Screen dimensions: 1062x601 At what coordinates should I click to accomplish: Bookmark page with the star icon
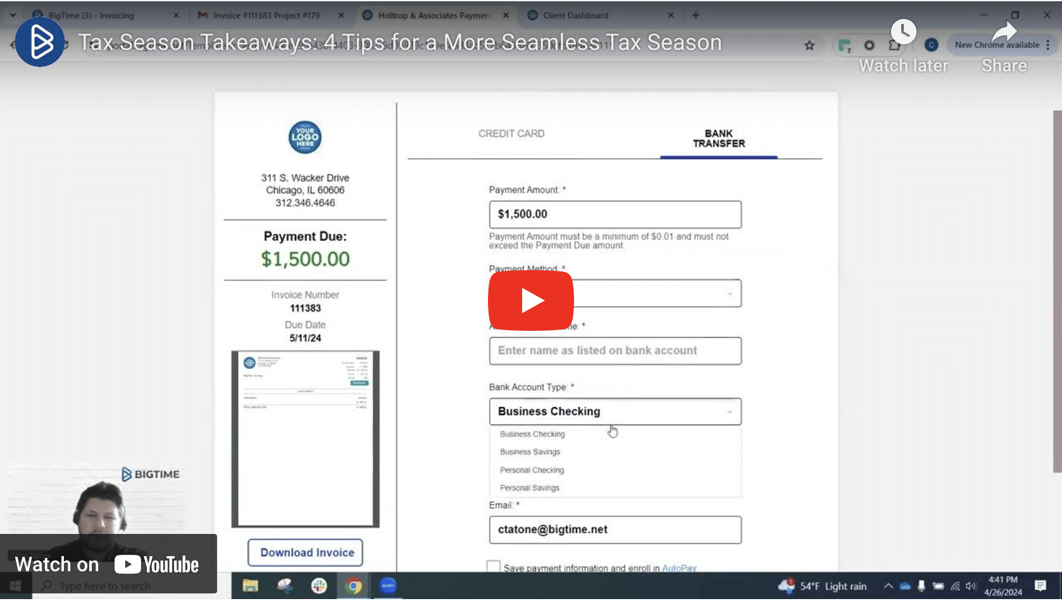tap(809, 45)
